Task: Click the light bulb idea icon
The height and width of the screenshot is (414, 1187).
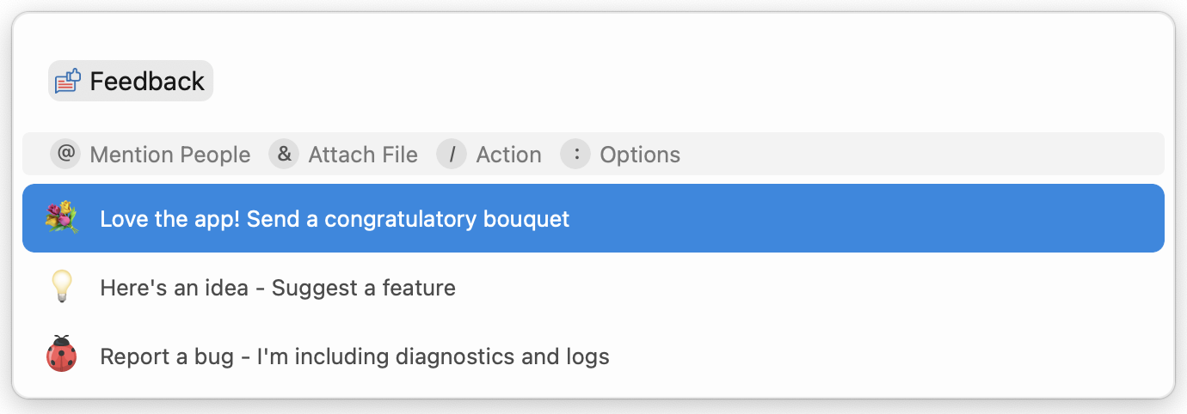Action: pos(62,287)
